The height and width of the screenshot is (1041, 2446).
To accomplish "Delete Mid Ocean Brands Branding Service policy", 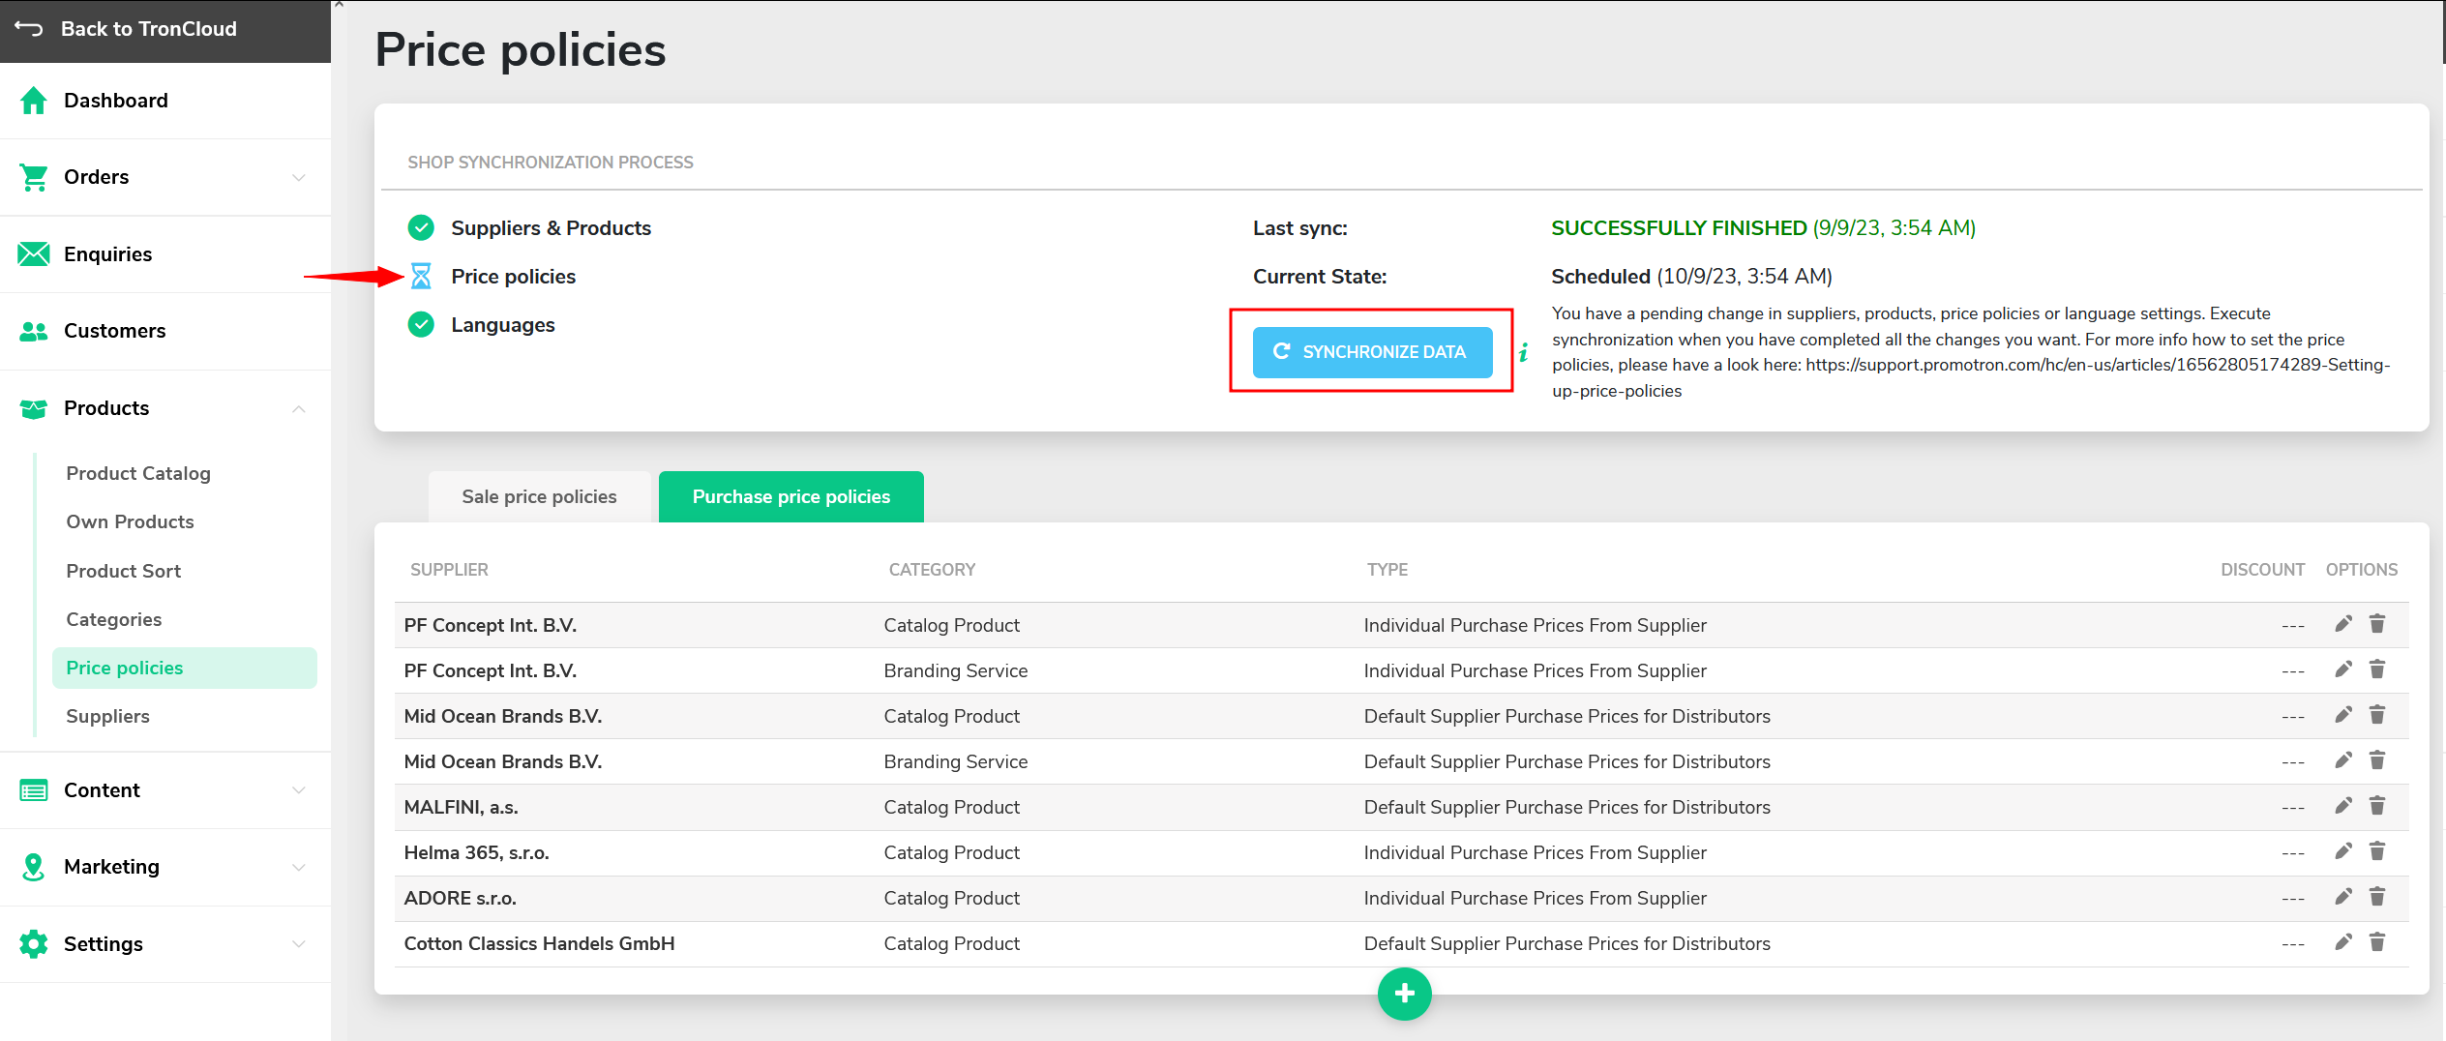I will coord(2377,760).
